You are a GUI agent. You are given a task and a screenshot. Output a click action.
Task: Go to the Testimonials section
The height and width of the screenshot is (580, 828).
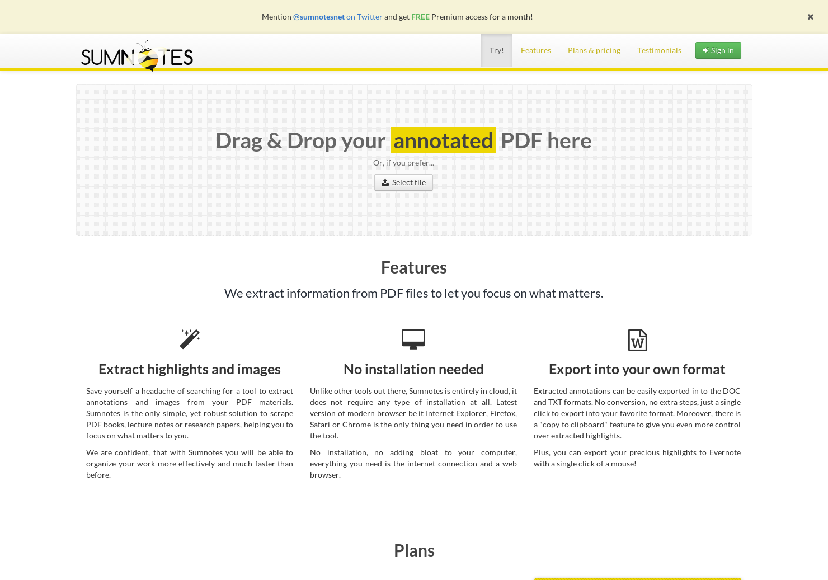click(659, 50)
